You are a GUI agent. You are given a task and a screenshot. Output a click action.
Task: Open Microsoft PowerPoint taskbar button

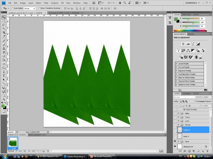(x=102, y=157)
